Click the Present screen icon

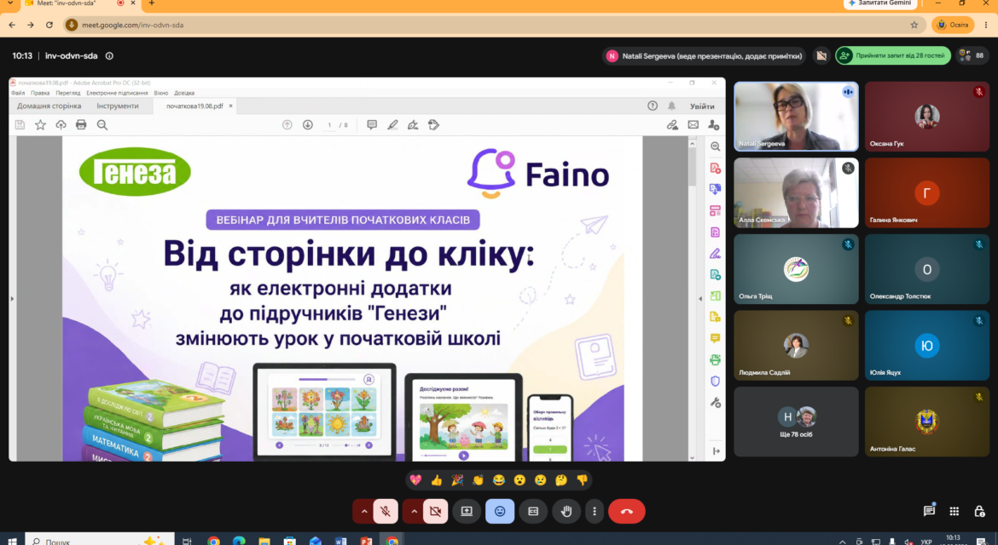click(x=467, y=511)
